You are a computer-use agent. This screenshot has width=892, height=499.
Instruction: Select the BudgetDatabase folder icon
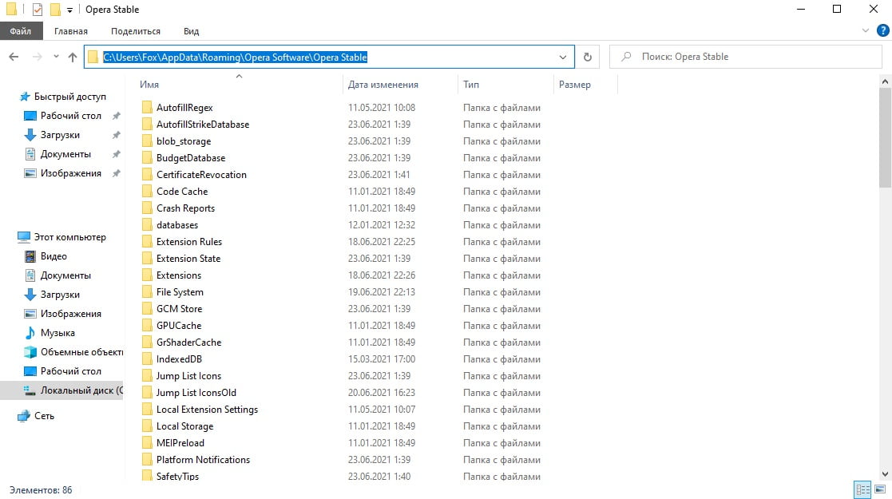[x=147, y=157]
